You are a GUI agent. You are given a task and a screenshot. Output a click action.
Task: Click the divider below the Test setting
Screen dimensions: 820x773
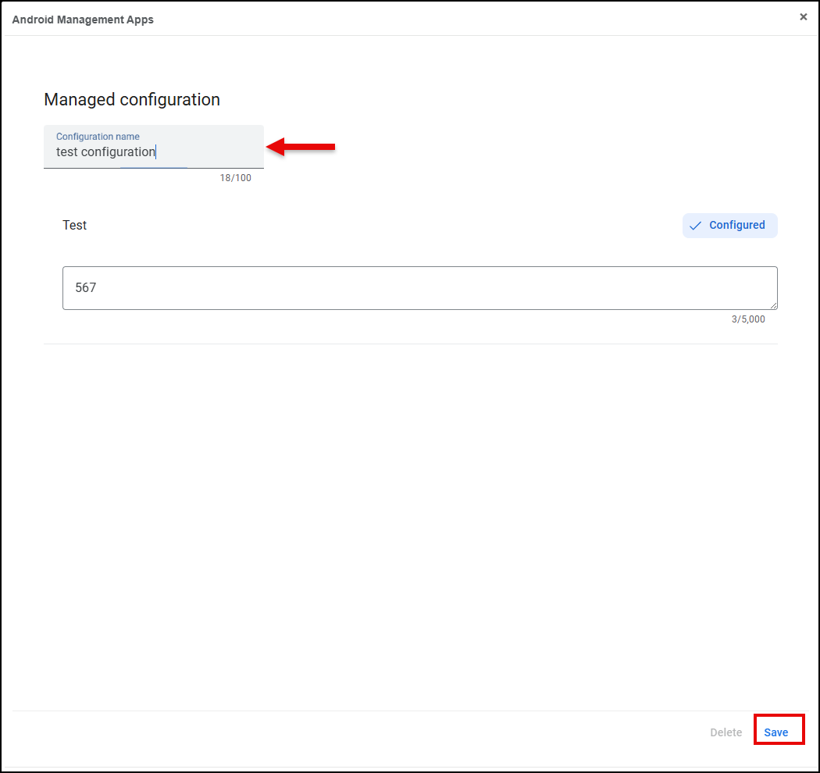(410, 344)
